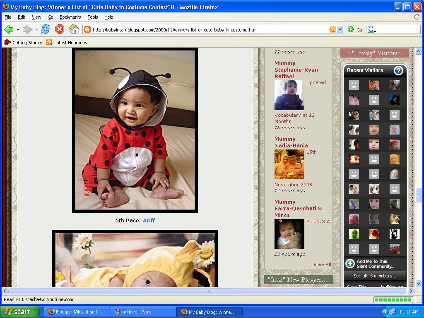Viewport: 424px width, 318px height.
Task: Click the vertical scrollbar thumb
Action: pyautogui.click(x=418, y=195)
